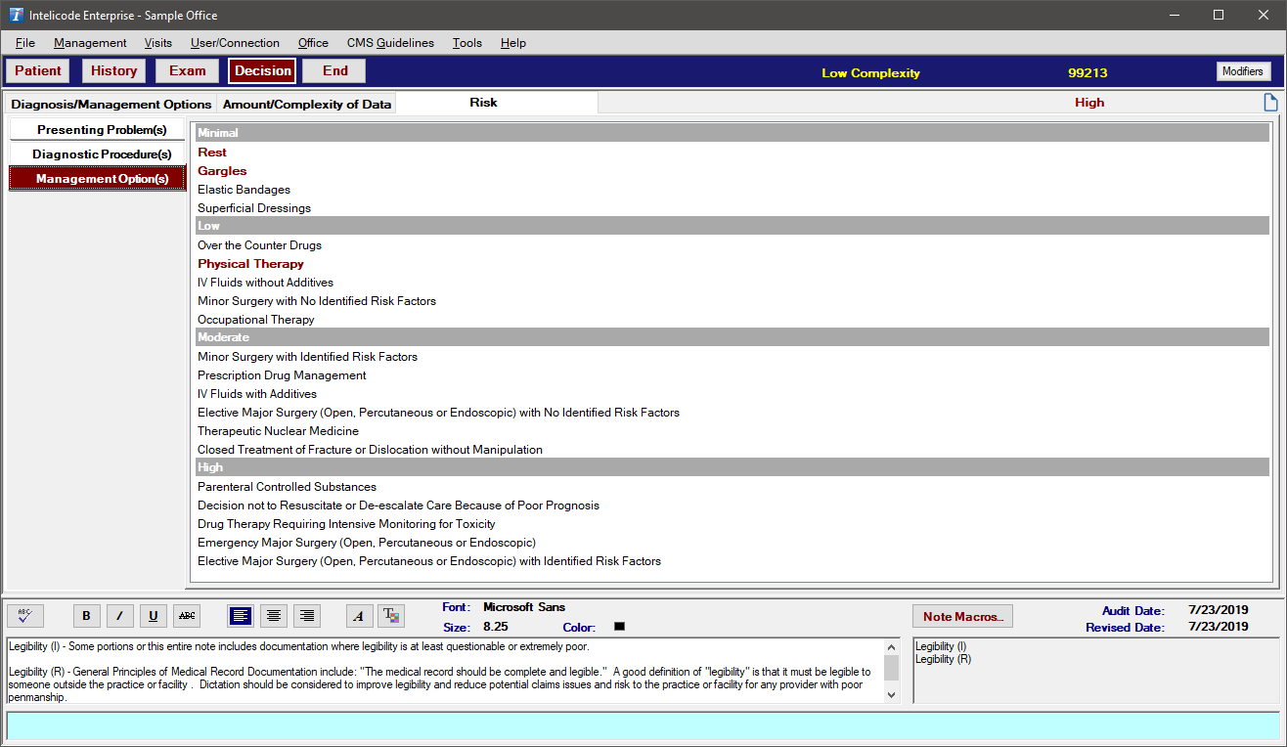Open the Help menu
This screenshot has width=1287, height=747.
513,43
